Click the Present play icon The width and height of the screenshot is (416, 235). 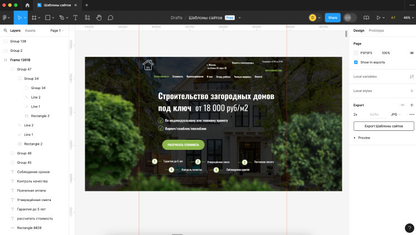tap(379, 17)
